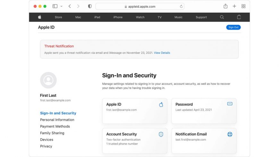Click the profile avatar picture
This screenshot has width=279, height=157.
pos(48,80)
